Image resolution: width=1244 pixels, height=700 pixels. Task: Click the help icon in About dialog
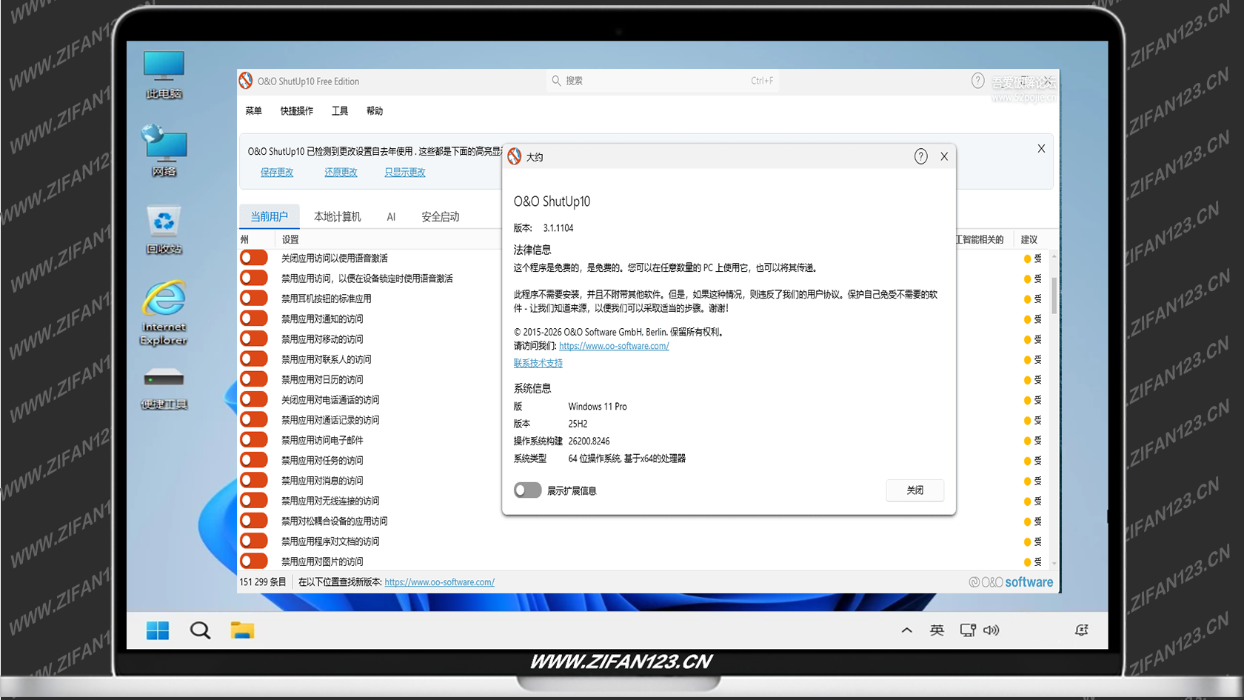click(x=920, y=156)
